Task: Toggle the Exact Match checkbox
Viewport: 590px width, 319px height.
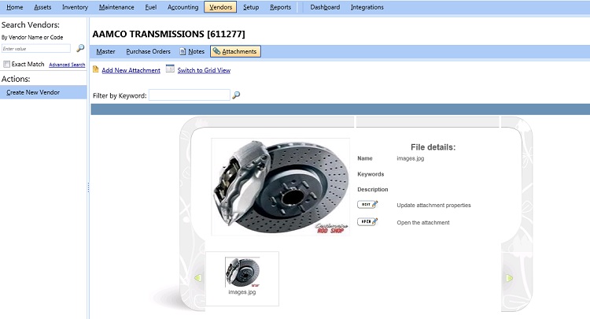Action: [x=6, y=64]
